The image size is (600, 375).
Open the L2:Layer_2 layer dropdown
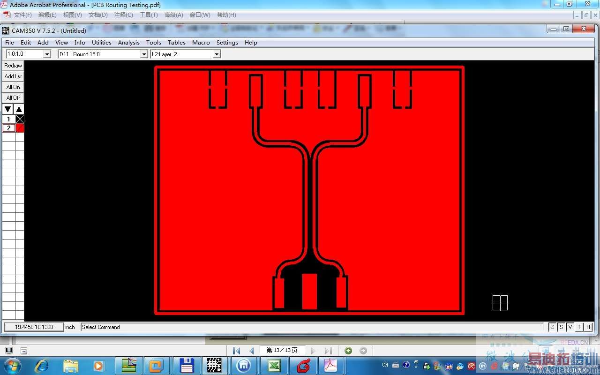pos(217,54)
